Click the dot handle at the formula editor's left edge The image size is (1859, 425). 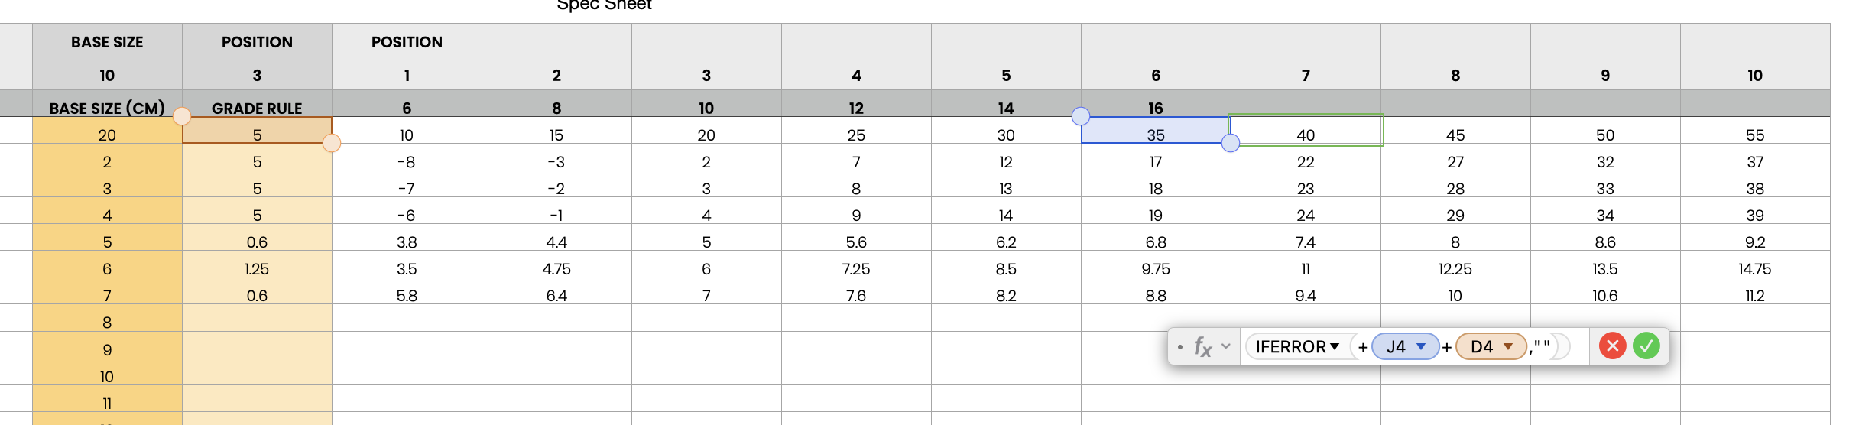click(x=1180, y=347)
